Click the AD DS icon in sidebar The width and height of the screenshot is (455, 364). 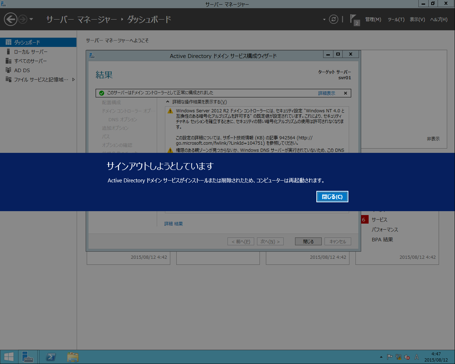(9, 70)
